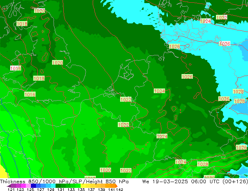Click the legend value 125
This screenshot has width=248, height=191.
point(31,189)
